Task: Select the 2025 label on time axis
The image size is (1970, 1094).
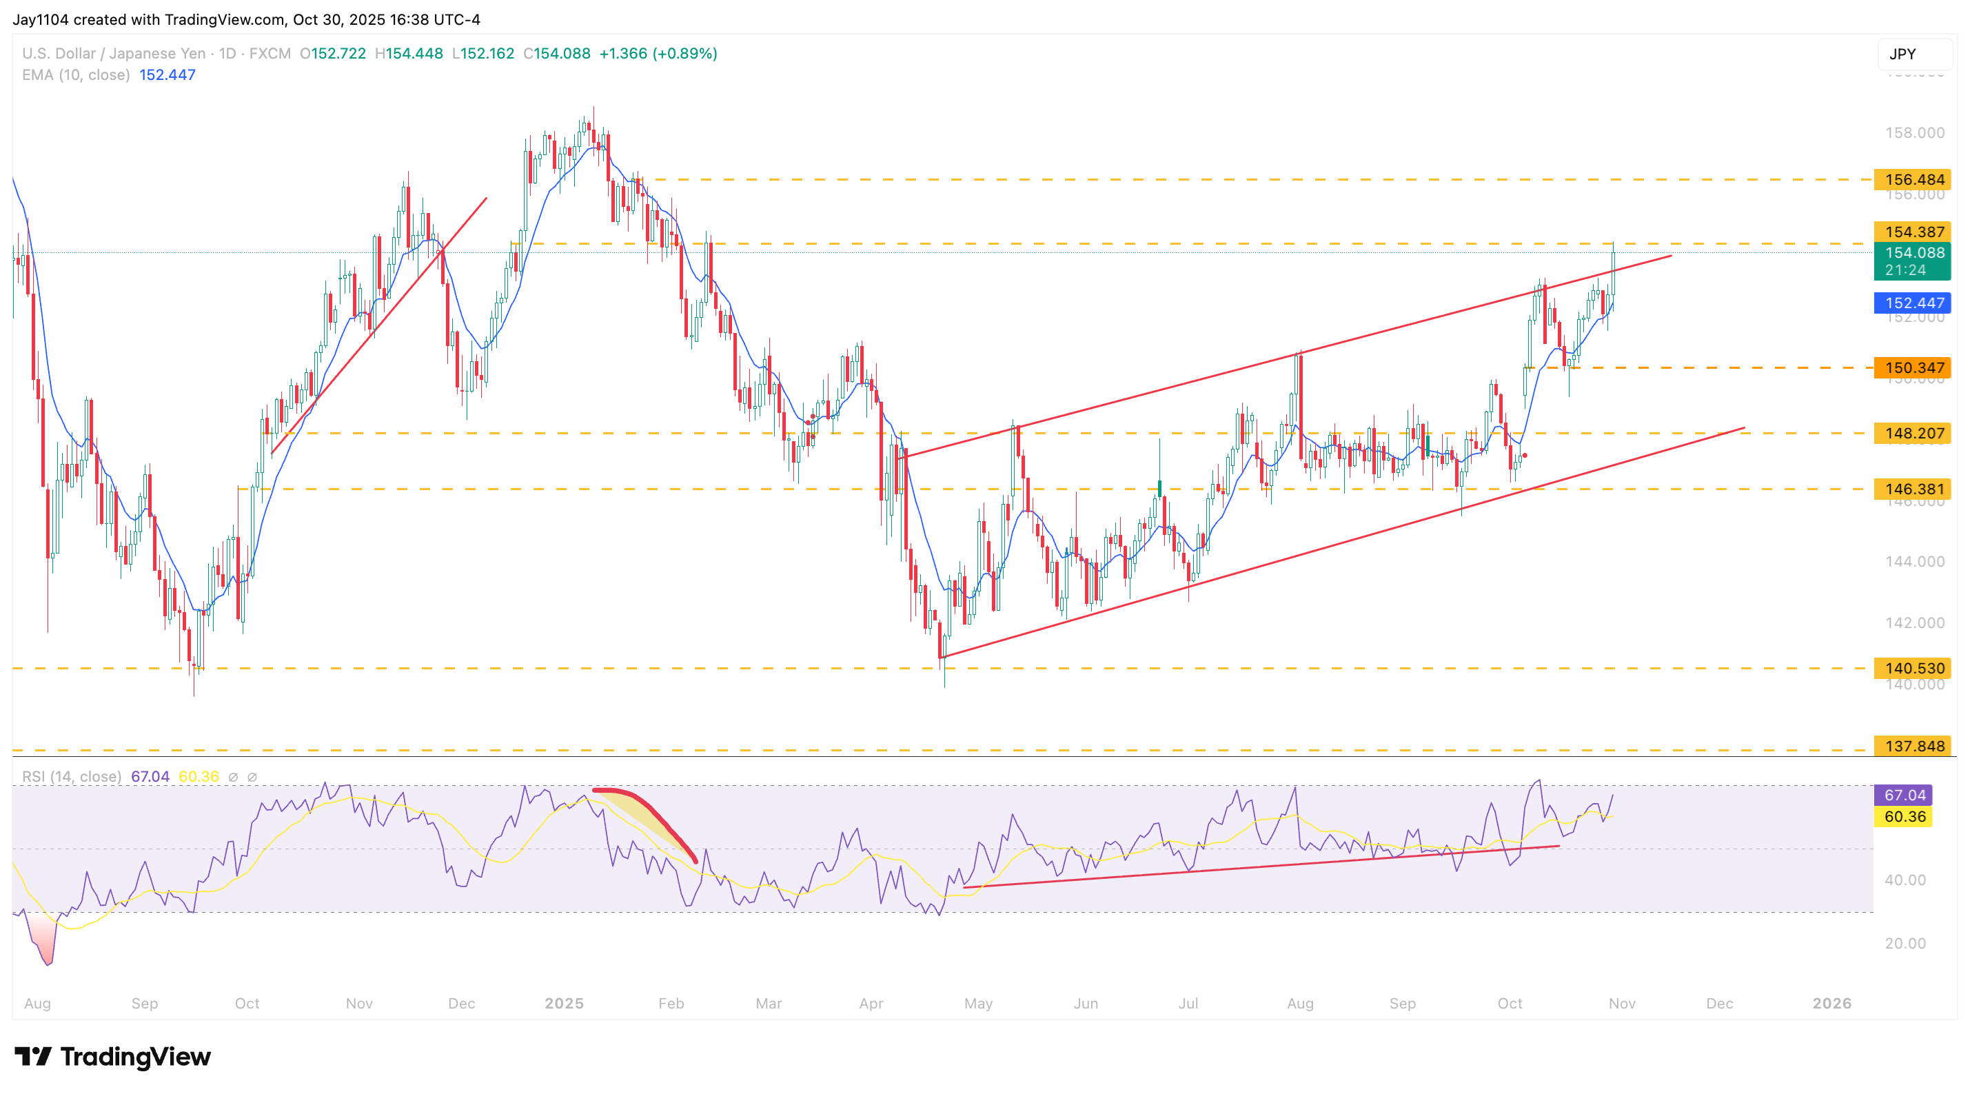Action: (x=564, y=1004)
